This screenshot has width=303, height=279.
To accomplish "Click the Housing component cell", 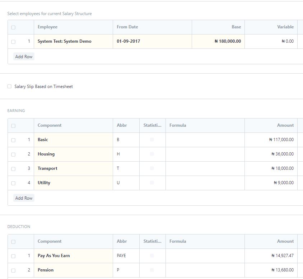I will point(74,154).
